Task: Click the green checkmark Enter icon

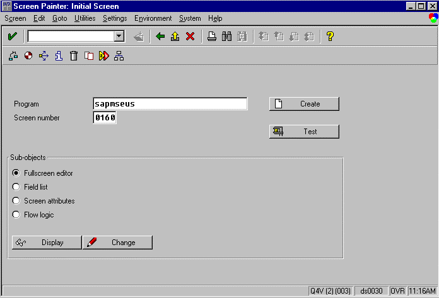Action: click(x=12, y=37)
